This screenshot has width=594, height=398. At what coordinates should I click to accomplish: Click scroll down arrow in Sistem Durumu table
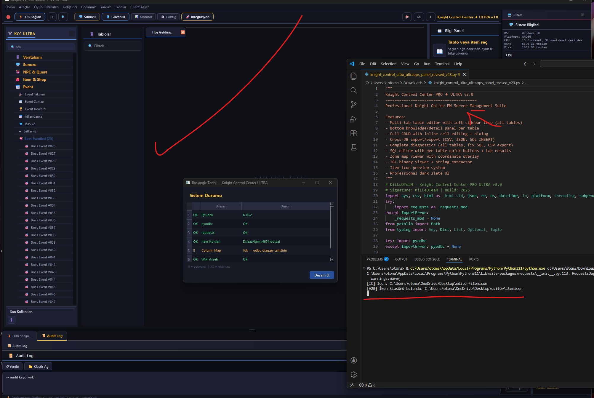click(x=332, y=259)
